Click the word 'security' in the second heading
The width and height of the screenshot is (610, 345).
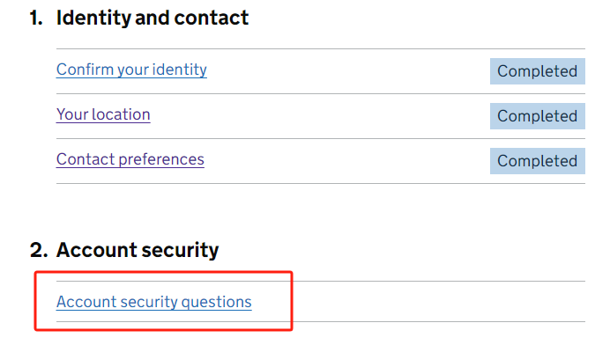180,251
